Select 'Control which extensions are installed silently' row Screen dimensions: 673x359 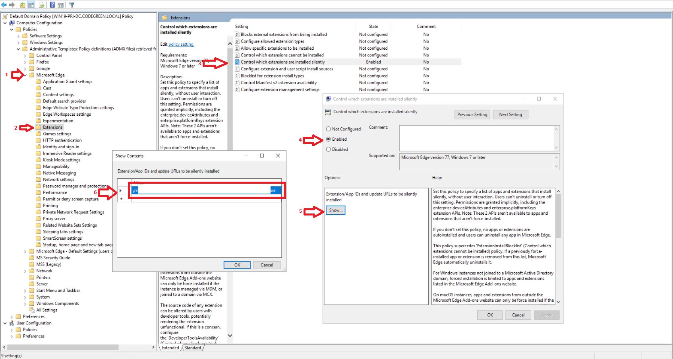(347, 62)
